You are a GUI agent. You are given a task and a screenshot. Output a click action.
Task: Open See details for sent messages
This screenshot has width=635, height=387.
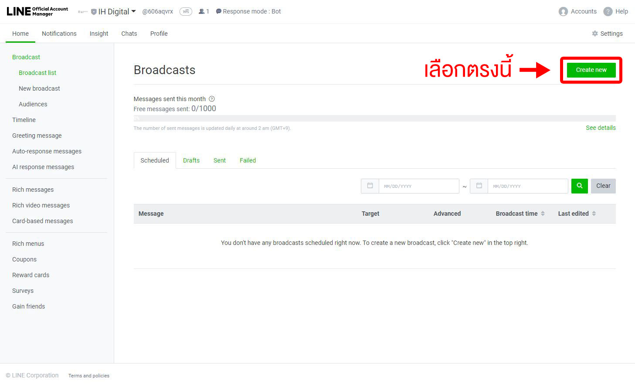[x=601, y=128]
